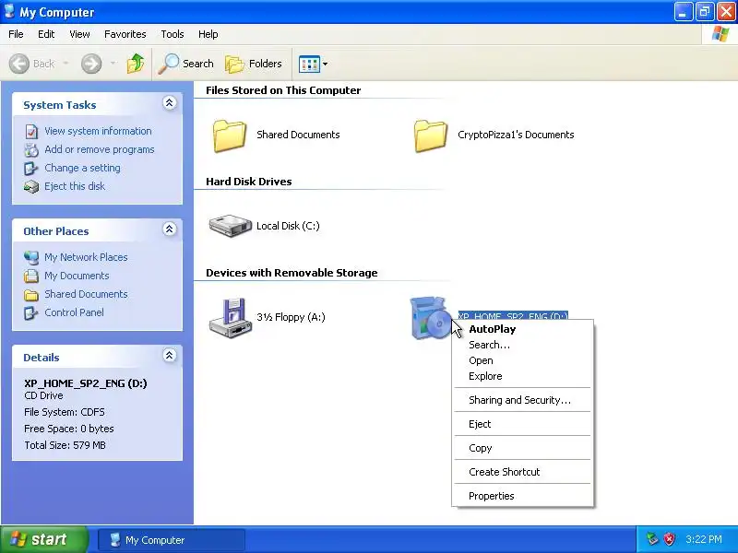Image resolution: width=738 pixels, height=553 pixels.
Task: Go up one folder level icon
Action: 136,64
